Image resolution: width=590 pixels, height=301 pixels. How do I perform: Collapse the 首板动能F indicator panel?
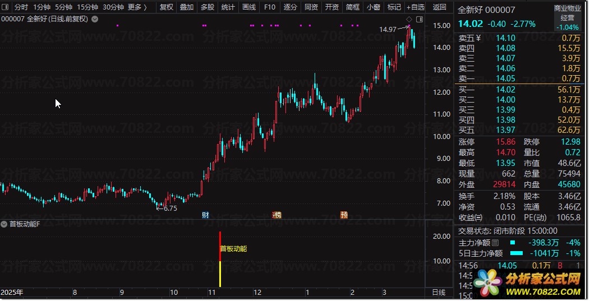tap(4, 224)
